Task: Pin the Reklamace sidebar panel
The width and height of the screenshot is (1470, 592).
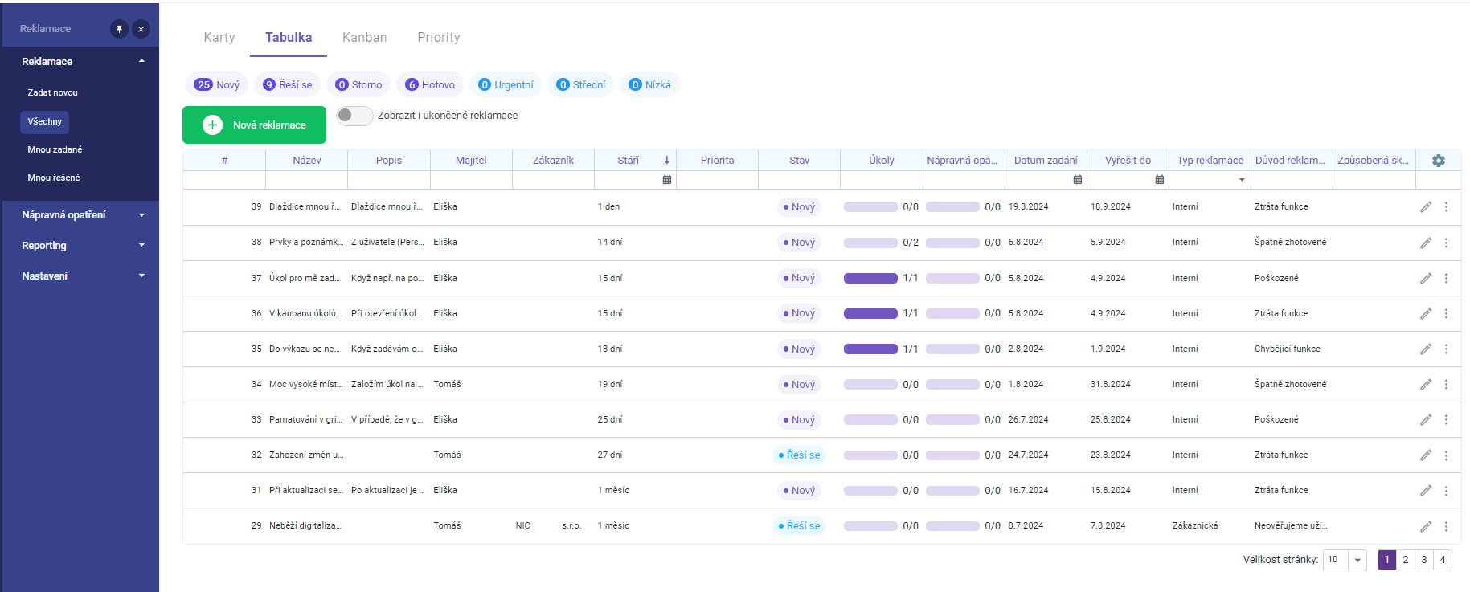Action: (119, 29)
